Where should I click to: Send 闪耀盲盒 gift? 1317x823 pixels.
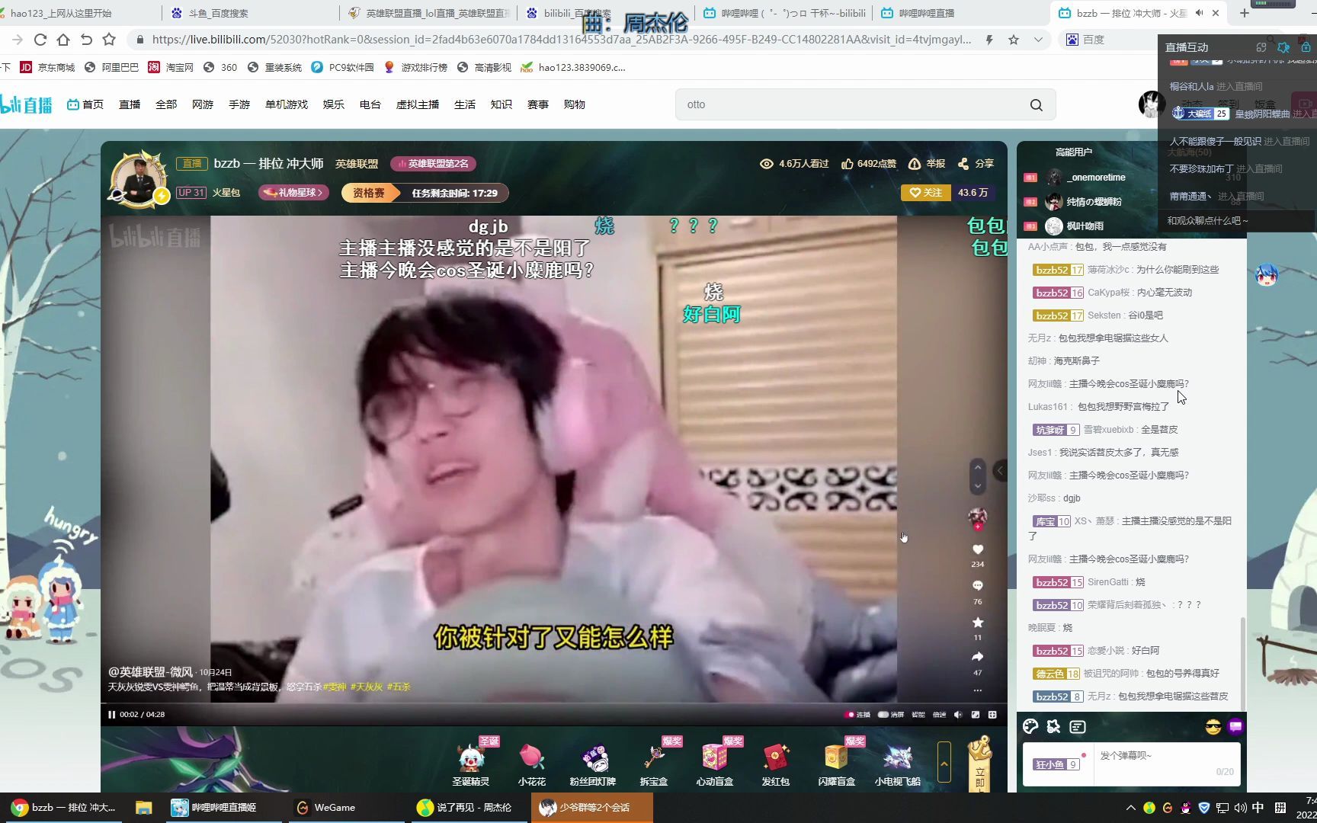(837, 763)
